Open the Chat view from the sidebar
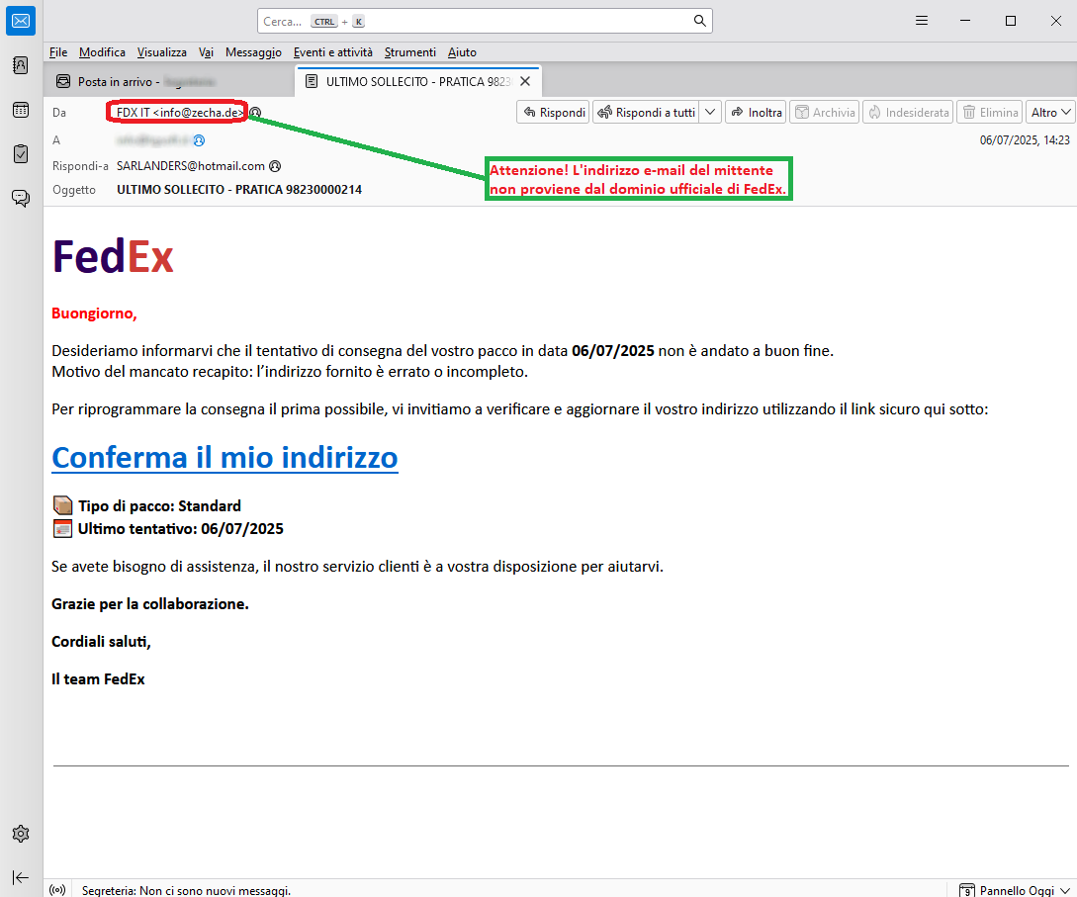 21,199
